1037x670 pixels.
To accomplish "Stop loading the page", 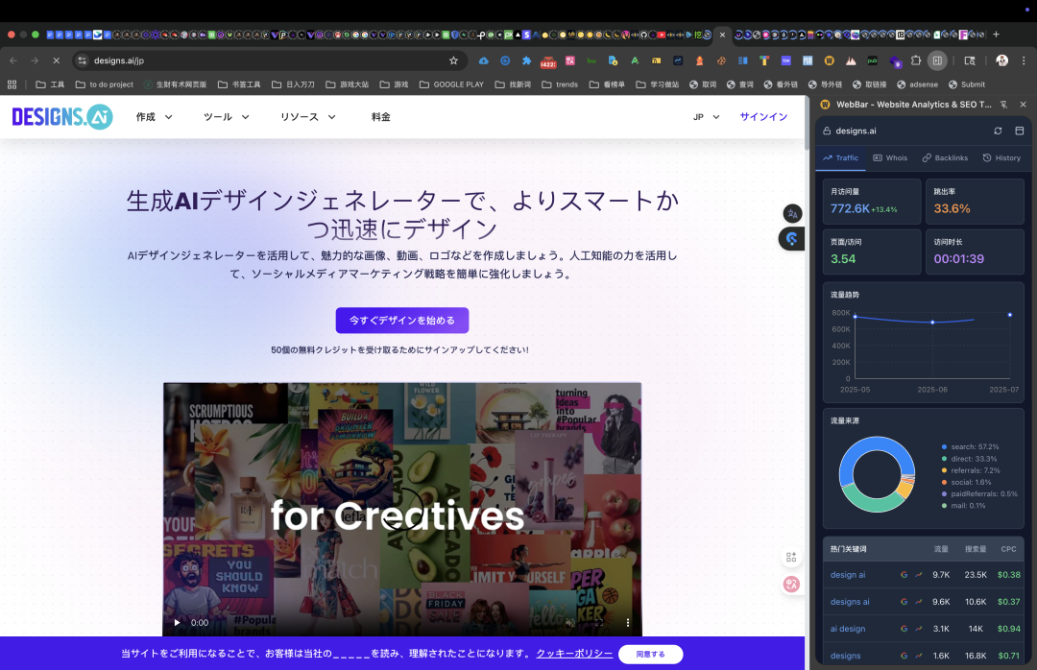I will click(57, 60).
